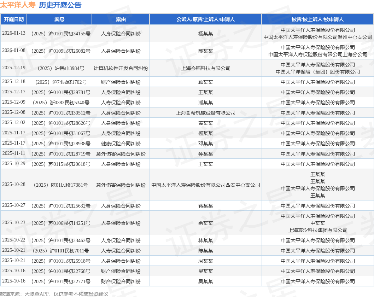Screen dimensions: 374x297
Task: Click the date 2025-10-23
Action: pos(13,222)
